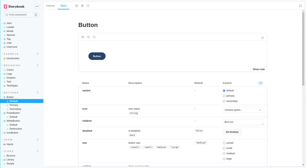
Task: Switch to the Canvas tab
Action: (50, 6)
